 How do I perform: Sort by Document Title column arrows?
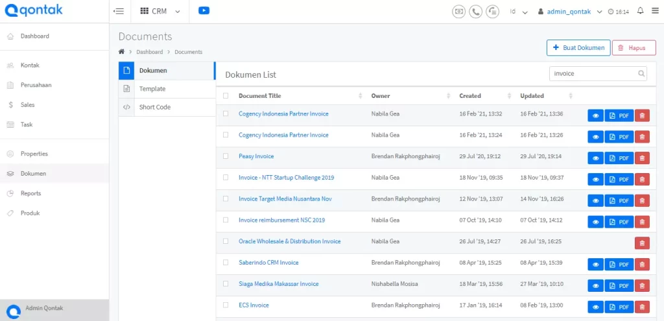(361, 96)
